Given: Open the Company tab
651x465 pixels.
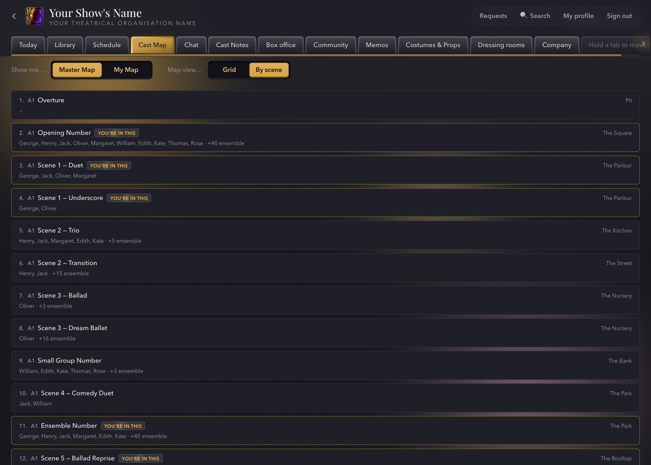Looking at the screenshot, I should click(556, 45).
